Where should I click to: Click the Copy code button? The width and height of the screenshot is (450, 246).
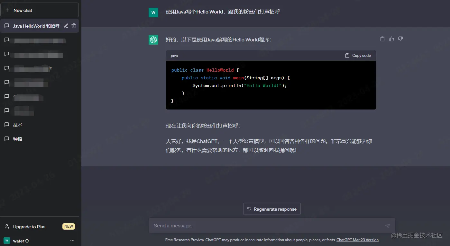(358, 56)
